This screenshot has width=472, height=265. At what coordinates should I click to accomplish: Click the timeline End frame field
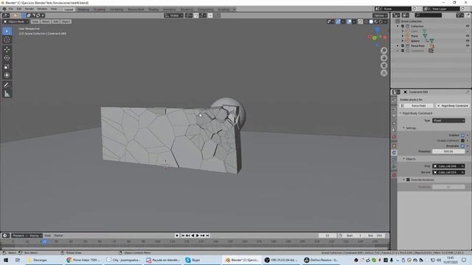pyautogui.click(x=375, y=236)
